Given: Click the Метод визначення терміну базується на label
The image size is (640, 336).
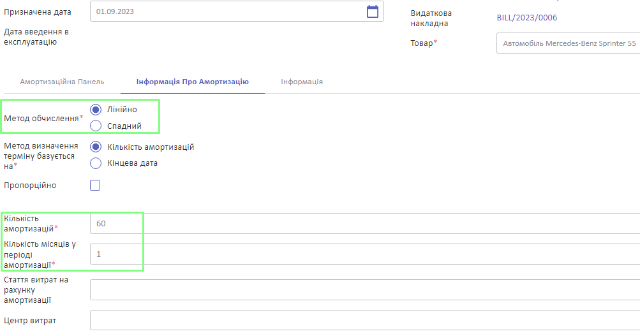Looking at the screenshot, I should [x=41, y=156].
